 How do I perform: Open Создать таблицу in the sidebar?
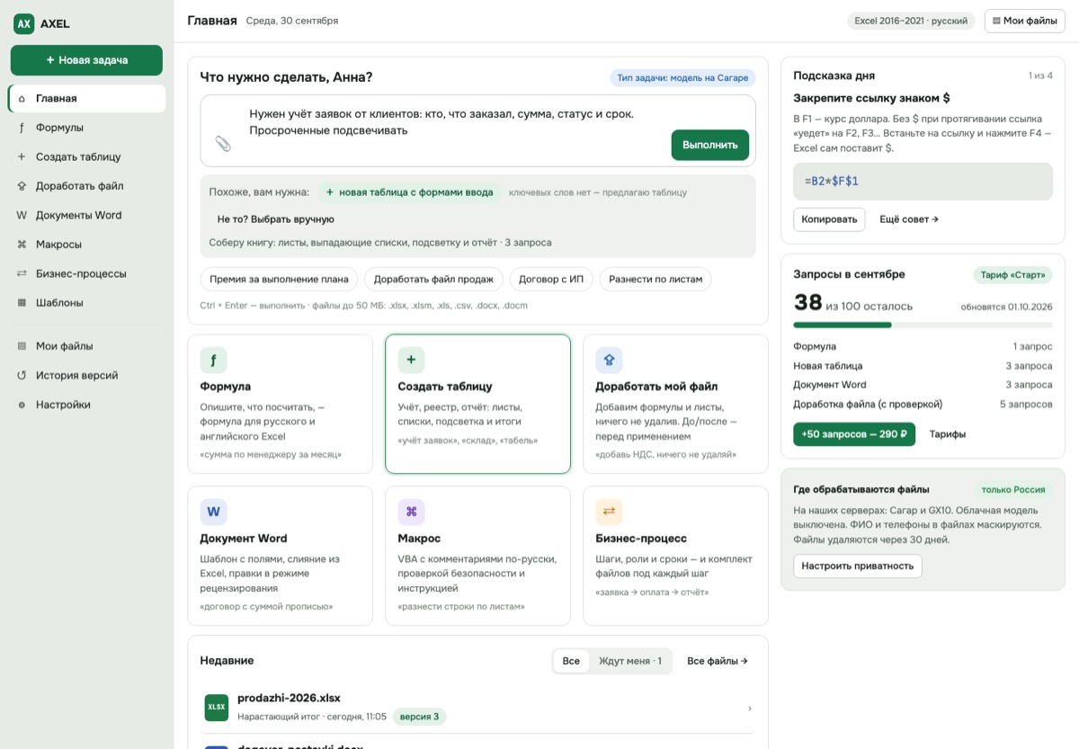pos(86,156)
